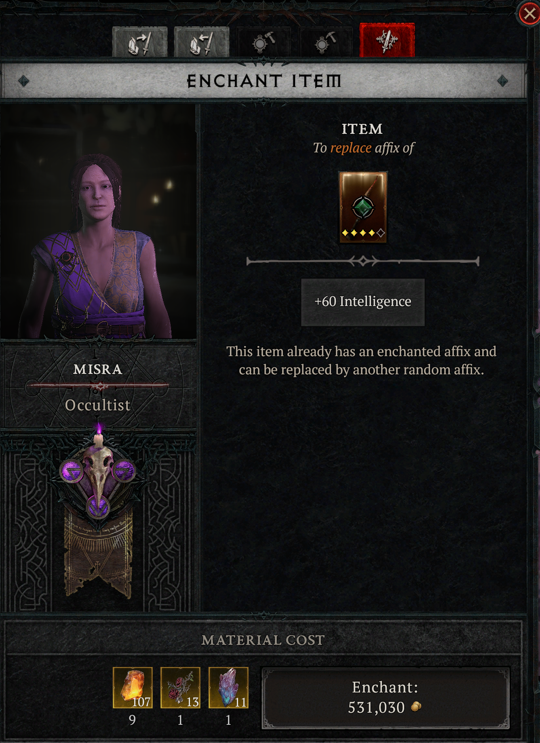Click the item slot with green gem
540x743 pixels.
pyautogui.click(x=363, y=207)
